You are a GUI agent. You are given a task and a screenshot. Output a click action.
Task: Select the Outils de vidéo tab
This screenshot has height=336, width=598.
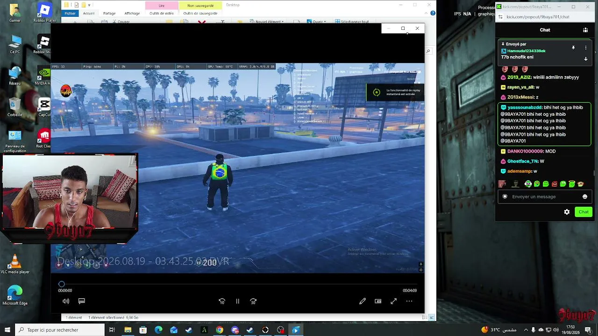tap(162, 14)
